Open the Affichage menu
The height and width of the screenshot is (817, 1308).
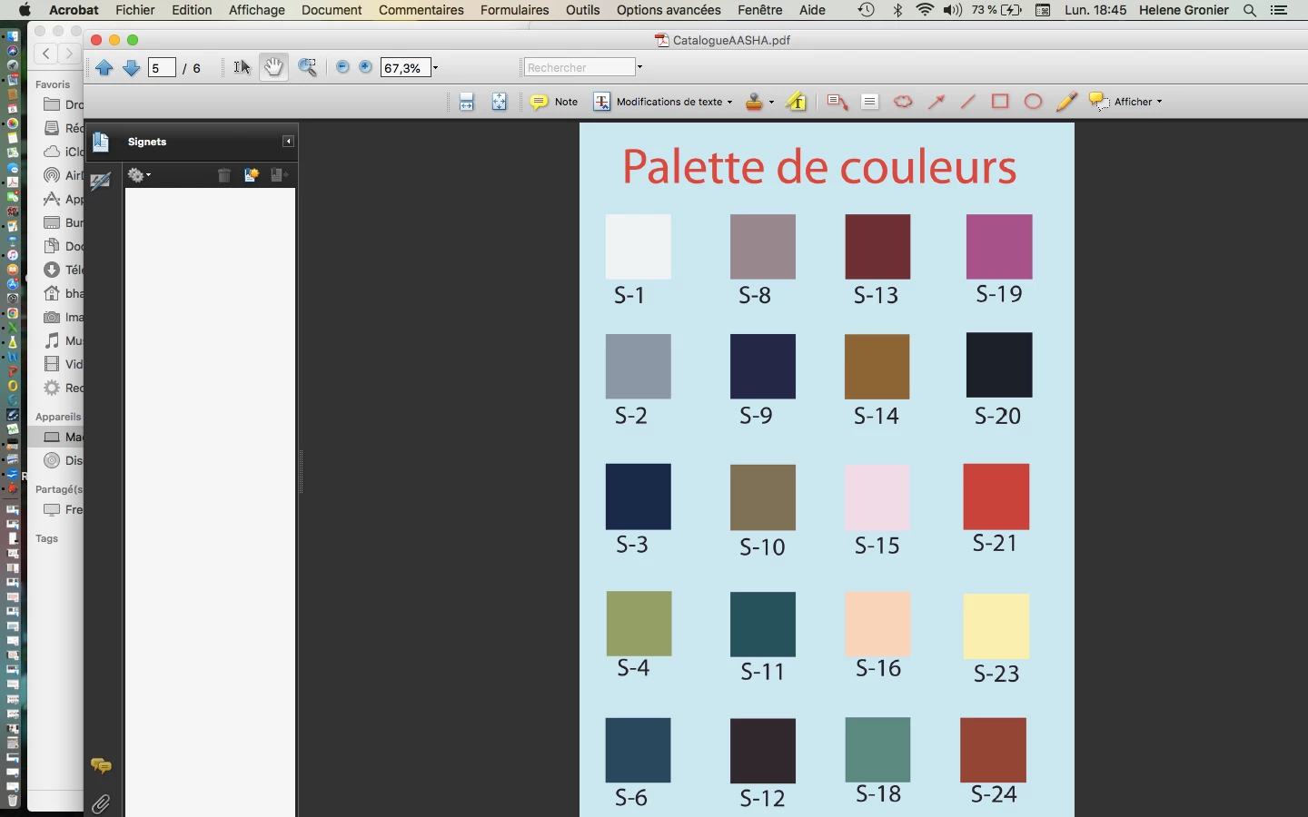[257, 10]
